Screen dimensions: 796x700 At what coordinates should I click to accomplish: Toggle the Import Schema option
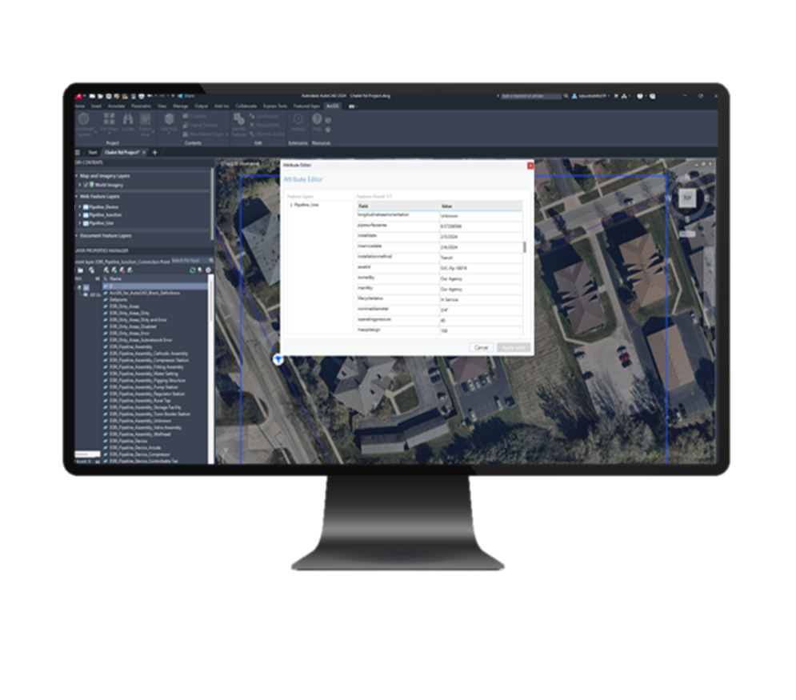tap(200, 124)
